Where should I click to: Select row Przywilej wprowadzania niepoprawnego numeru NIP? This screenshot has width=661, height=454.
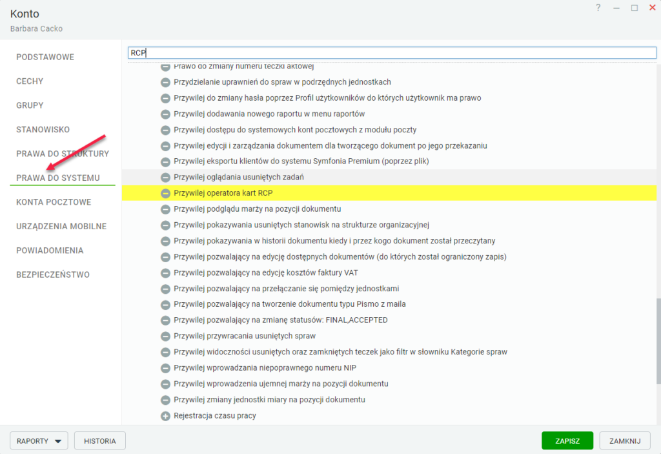[x=389, y=368]
